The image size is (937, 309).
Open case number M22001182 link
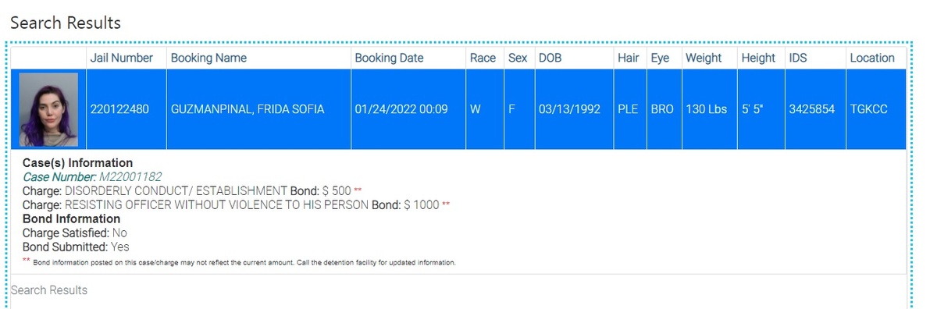92,177
